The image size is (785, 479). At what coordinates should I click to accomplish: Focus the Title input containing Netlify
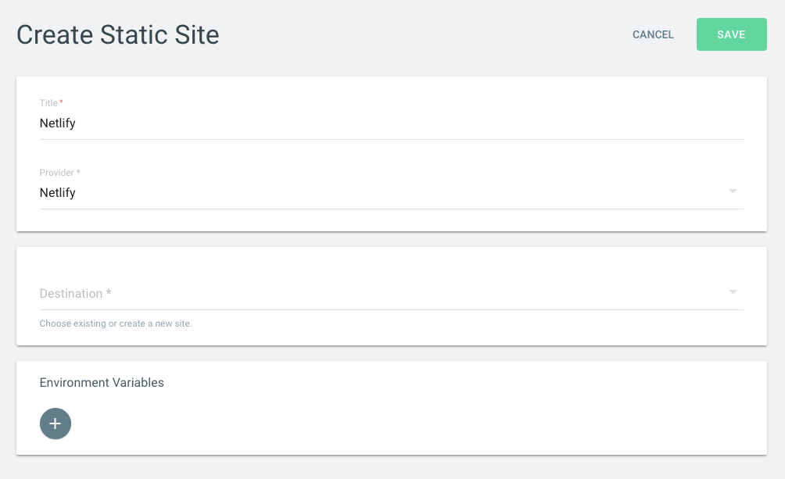point(392,123)
